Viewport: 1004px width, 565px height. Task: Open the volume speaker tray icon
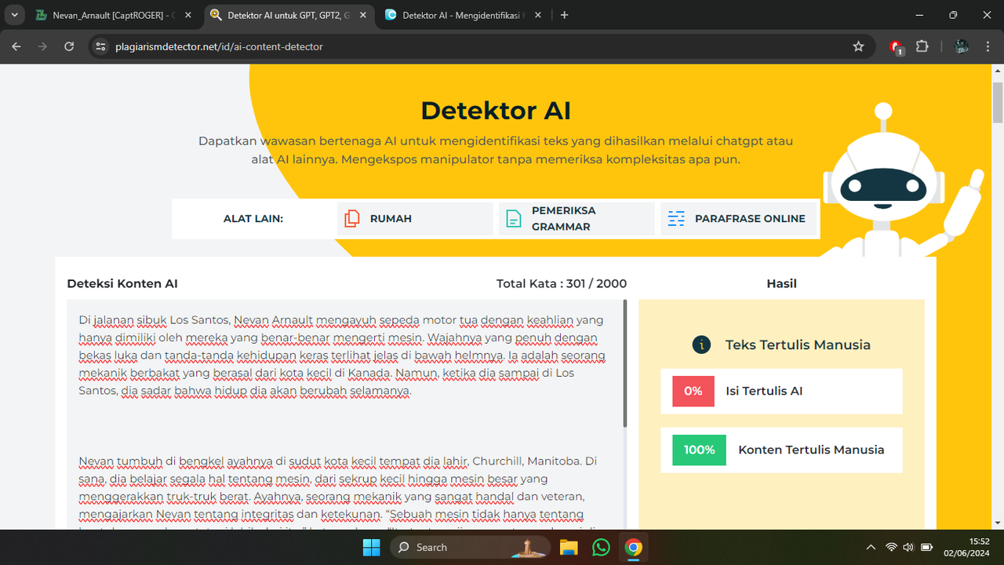908,547
